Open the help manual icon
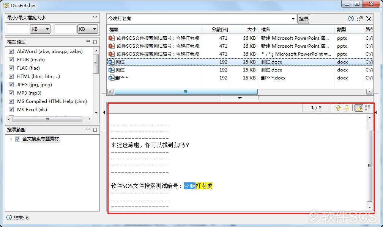 coord(351,19)
